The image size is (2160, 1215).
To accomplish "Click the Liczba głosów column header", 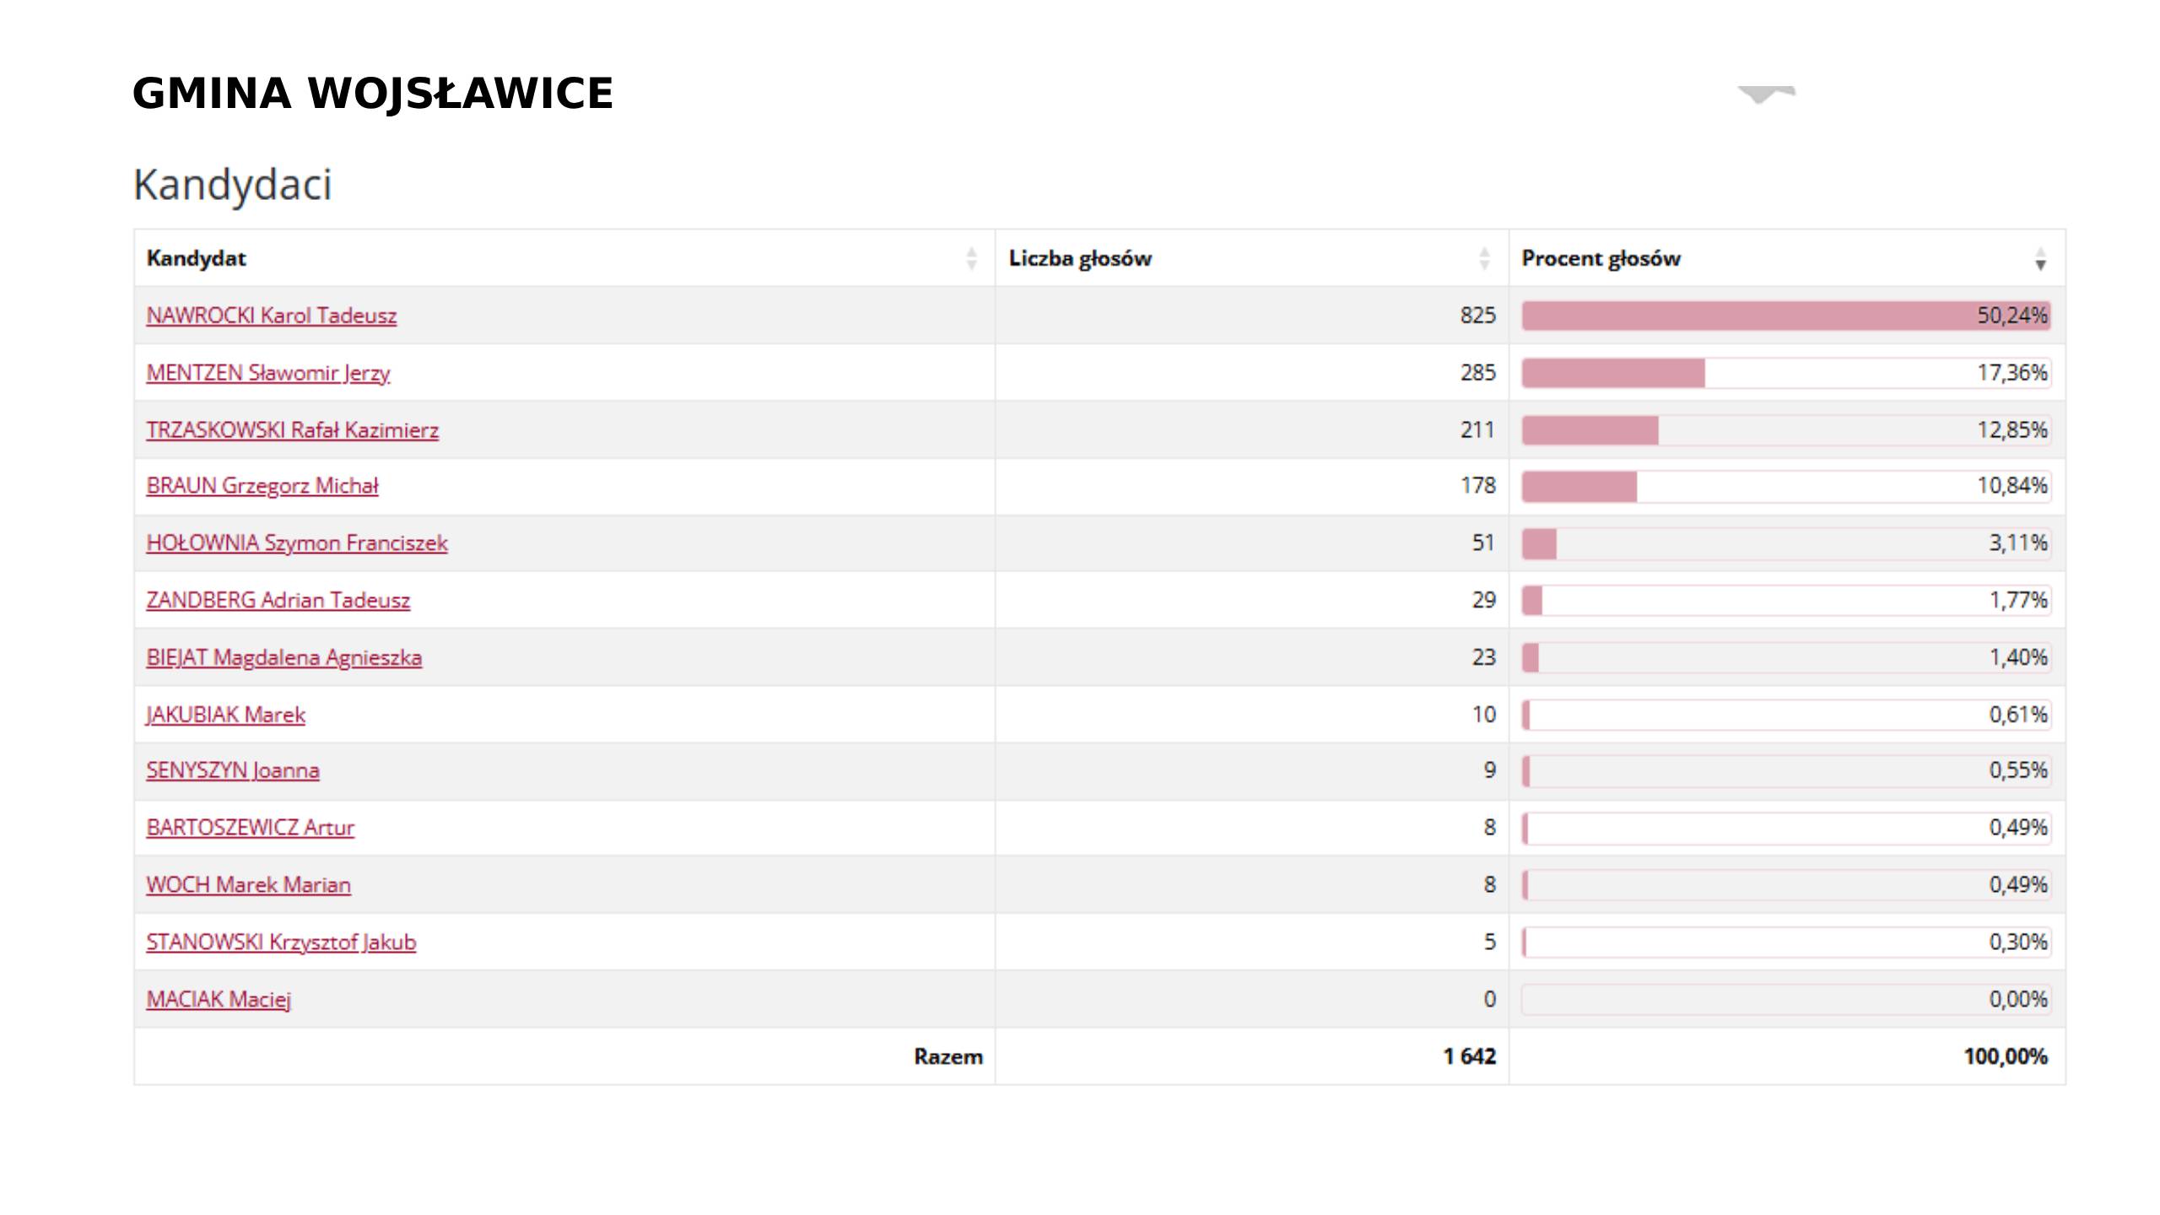I will (x=1080, y=258).
